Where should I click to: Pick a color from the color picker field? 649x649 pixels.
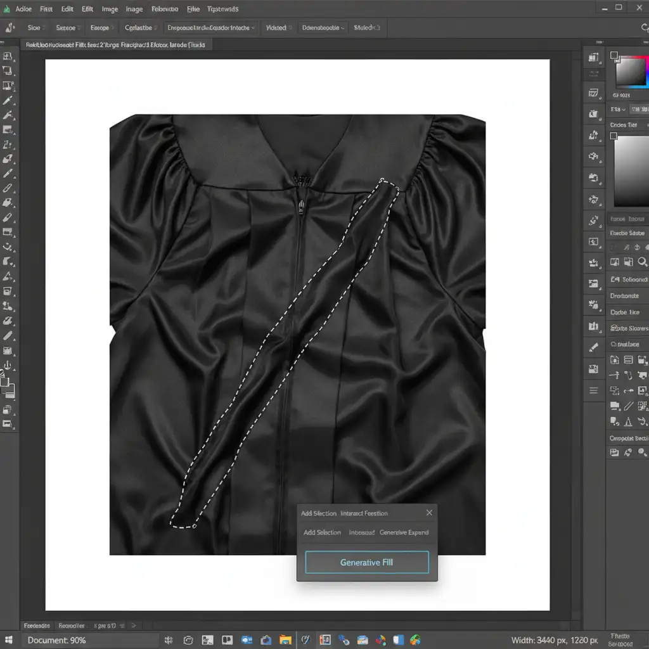tap(630, 71)
